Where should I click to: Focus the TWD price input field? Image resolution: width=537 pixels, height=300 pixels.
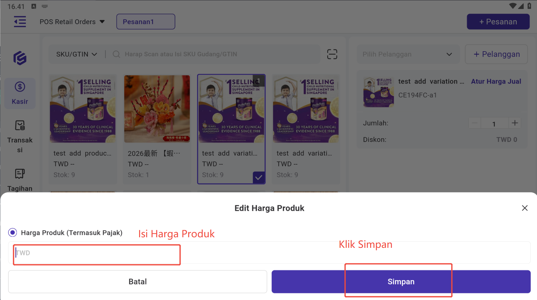(x=97, y=253)
